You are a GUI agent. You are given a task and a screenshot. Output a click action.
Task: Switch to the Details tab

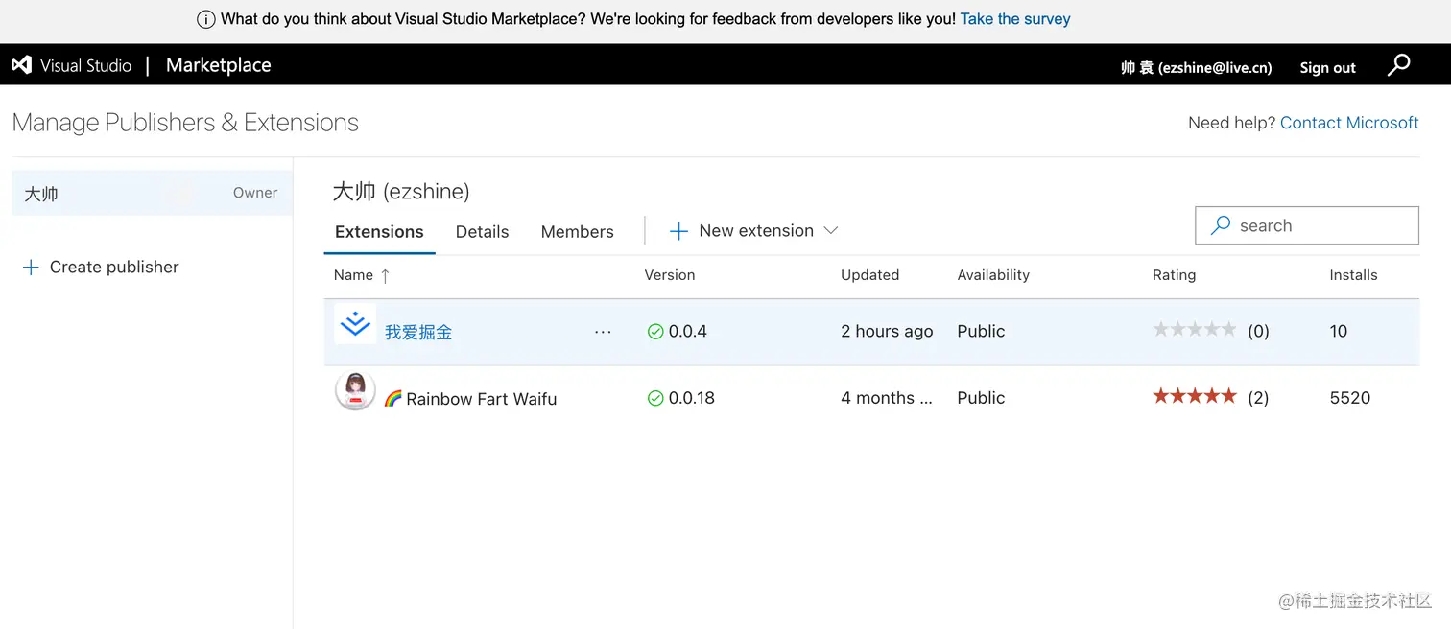[x=482, y=232]
